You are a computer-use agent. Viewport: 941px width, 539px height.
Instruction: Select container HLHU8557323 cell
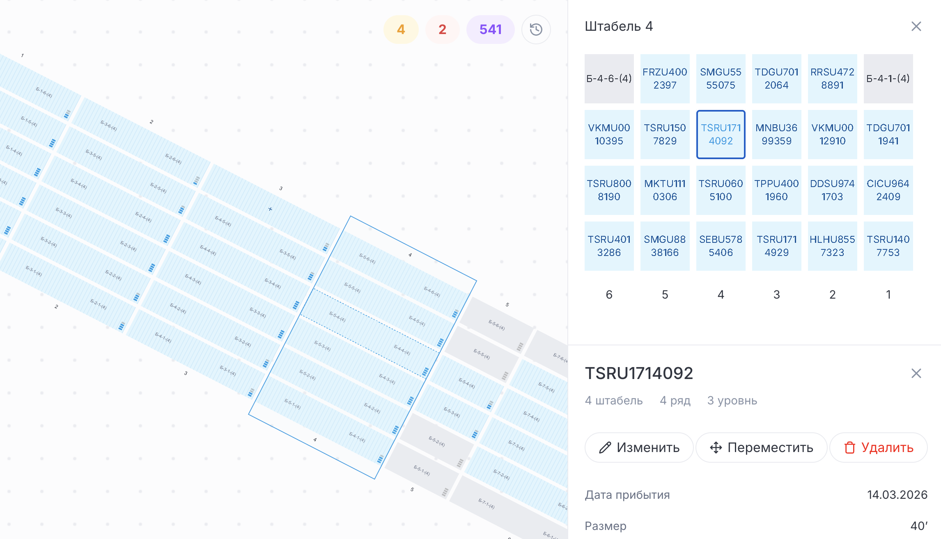[x=832, y=246]
